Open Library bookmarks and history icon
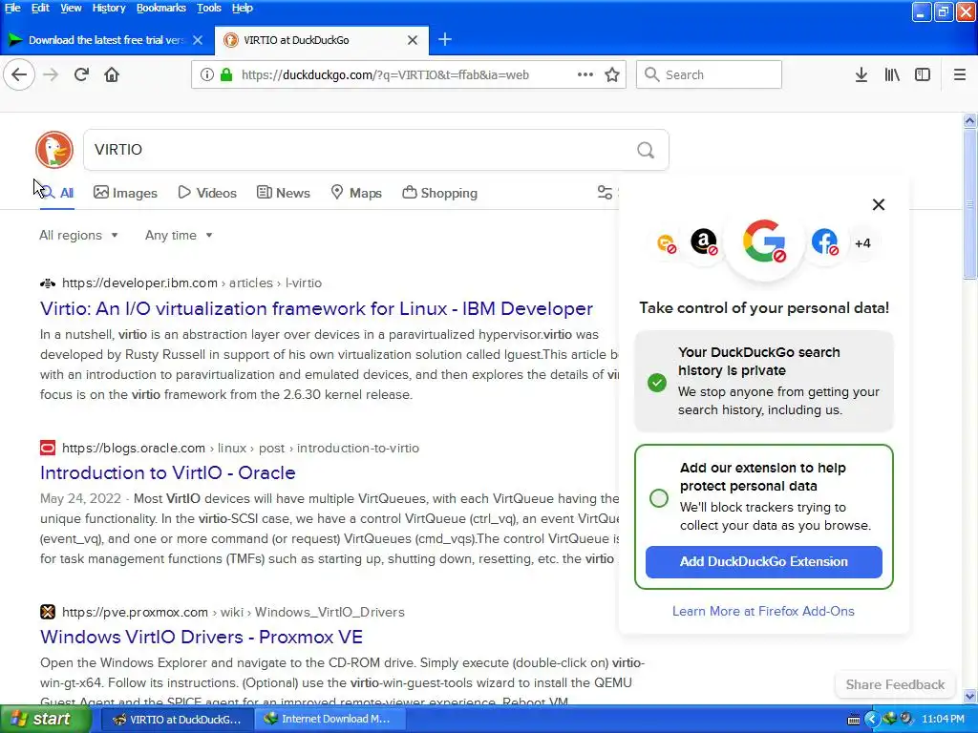This screenshot has height=733, width=978. 892,74
